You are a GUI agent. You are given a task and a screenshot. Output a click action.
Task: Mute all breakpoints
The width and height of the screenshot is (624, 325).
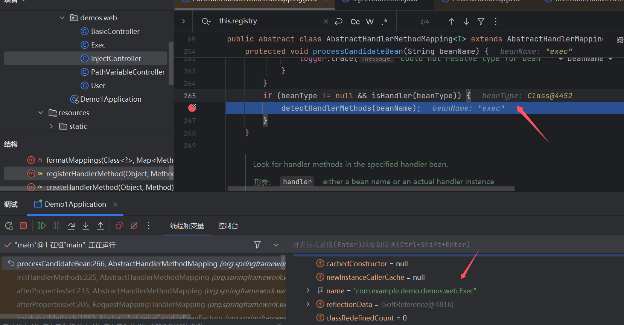[134, 226]
